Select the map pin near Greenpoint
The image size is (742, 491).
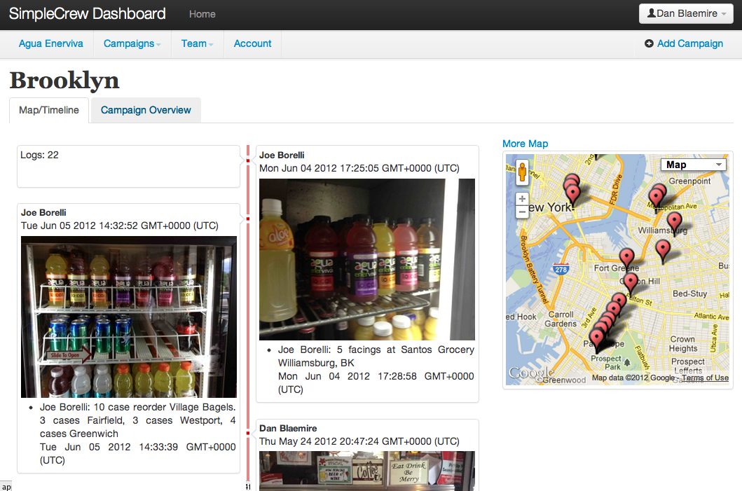(657, 196)
